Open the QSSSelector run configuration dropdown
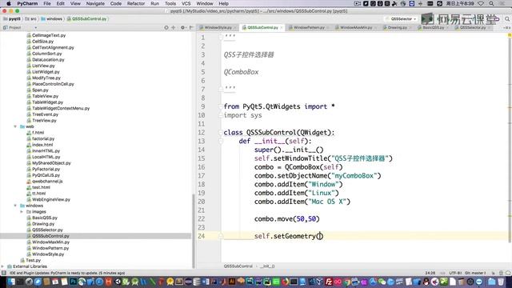Viewport: 512px width, 288px height. pos(402,19)
